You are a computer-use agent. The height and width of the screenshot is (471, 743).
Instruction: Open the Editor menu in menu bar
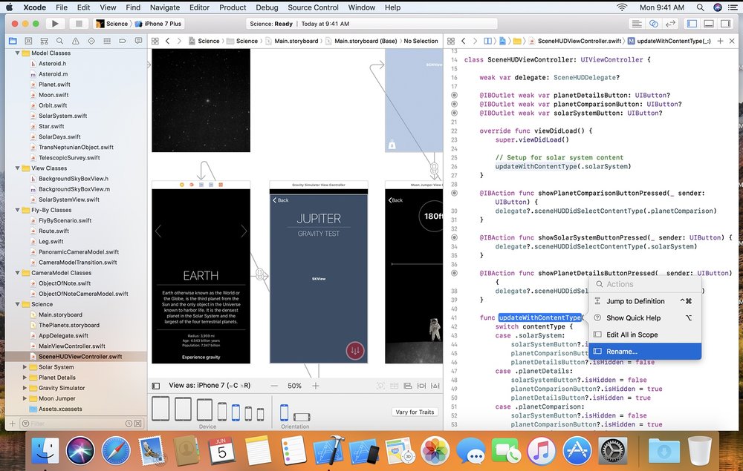pyautogui.click(x=199, y=7)
